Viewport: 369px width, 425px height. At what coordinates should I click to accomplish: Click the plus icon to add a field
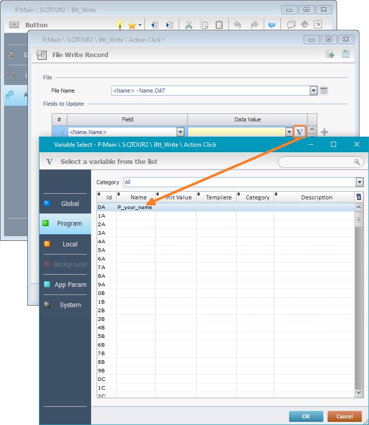click(324, 132)
